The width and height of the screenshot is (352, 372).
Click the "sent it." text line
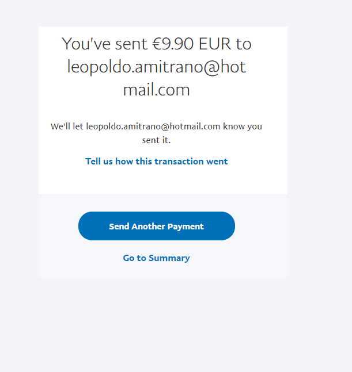[x=156, y=140]
